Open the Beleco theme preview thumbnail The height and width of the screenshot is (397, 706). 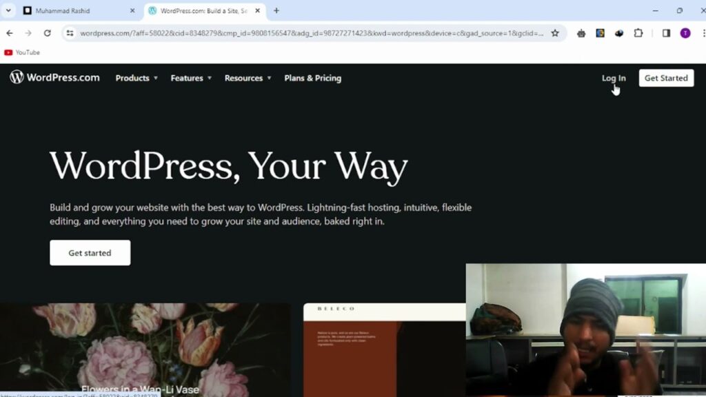click(x=385, y=349)
